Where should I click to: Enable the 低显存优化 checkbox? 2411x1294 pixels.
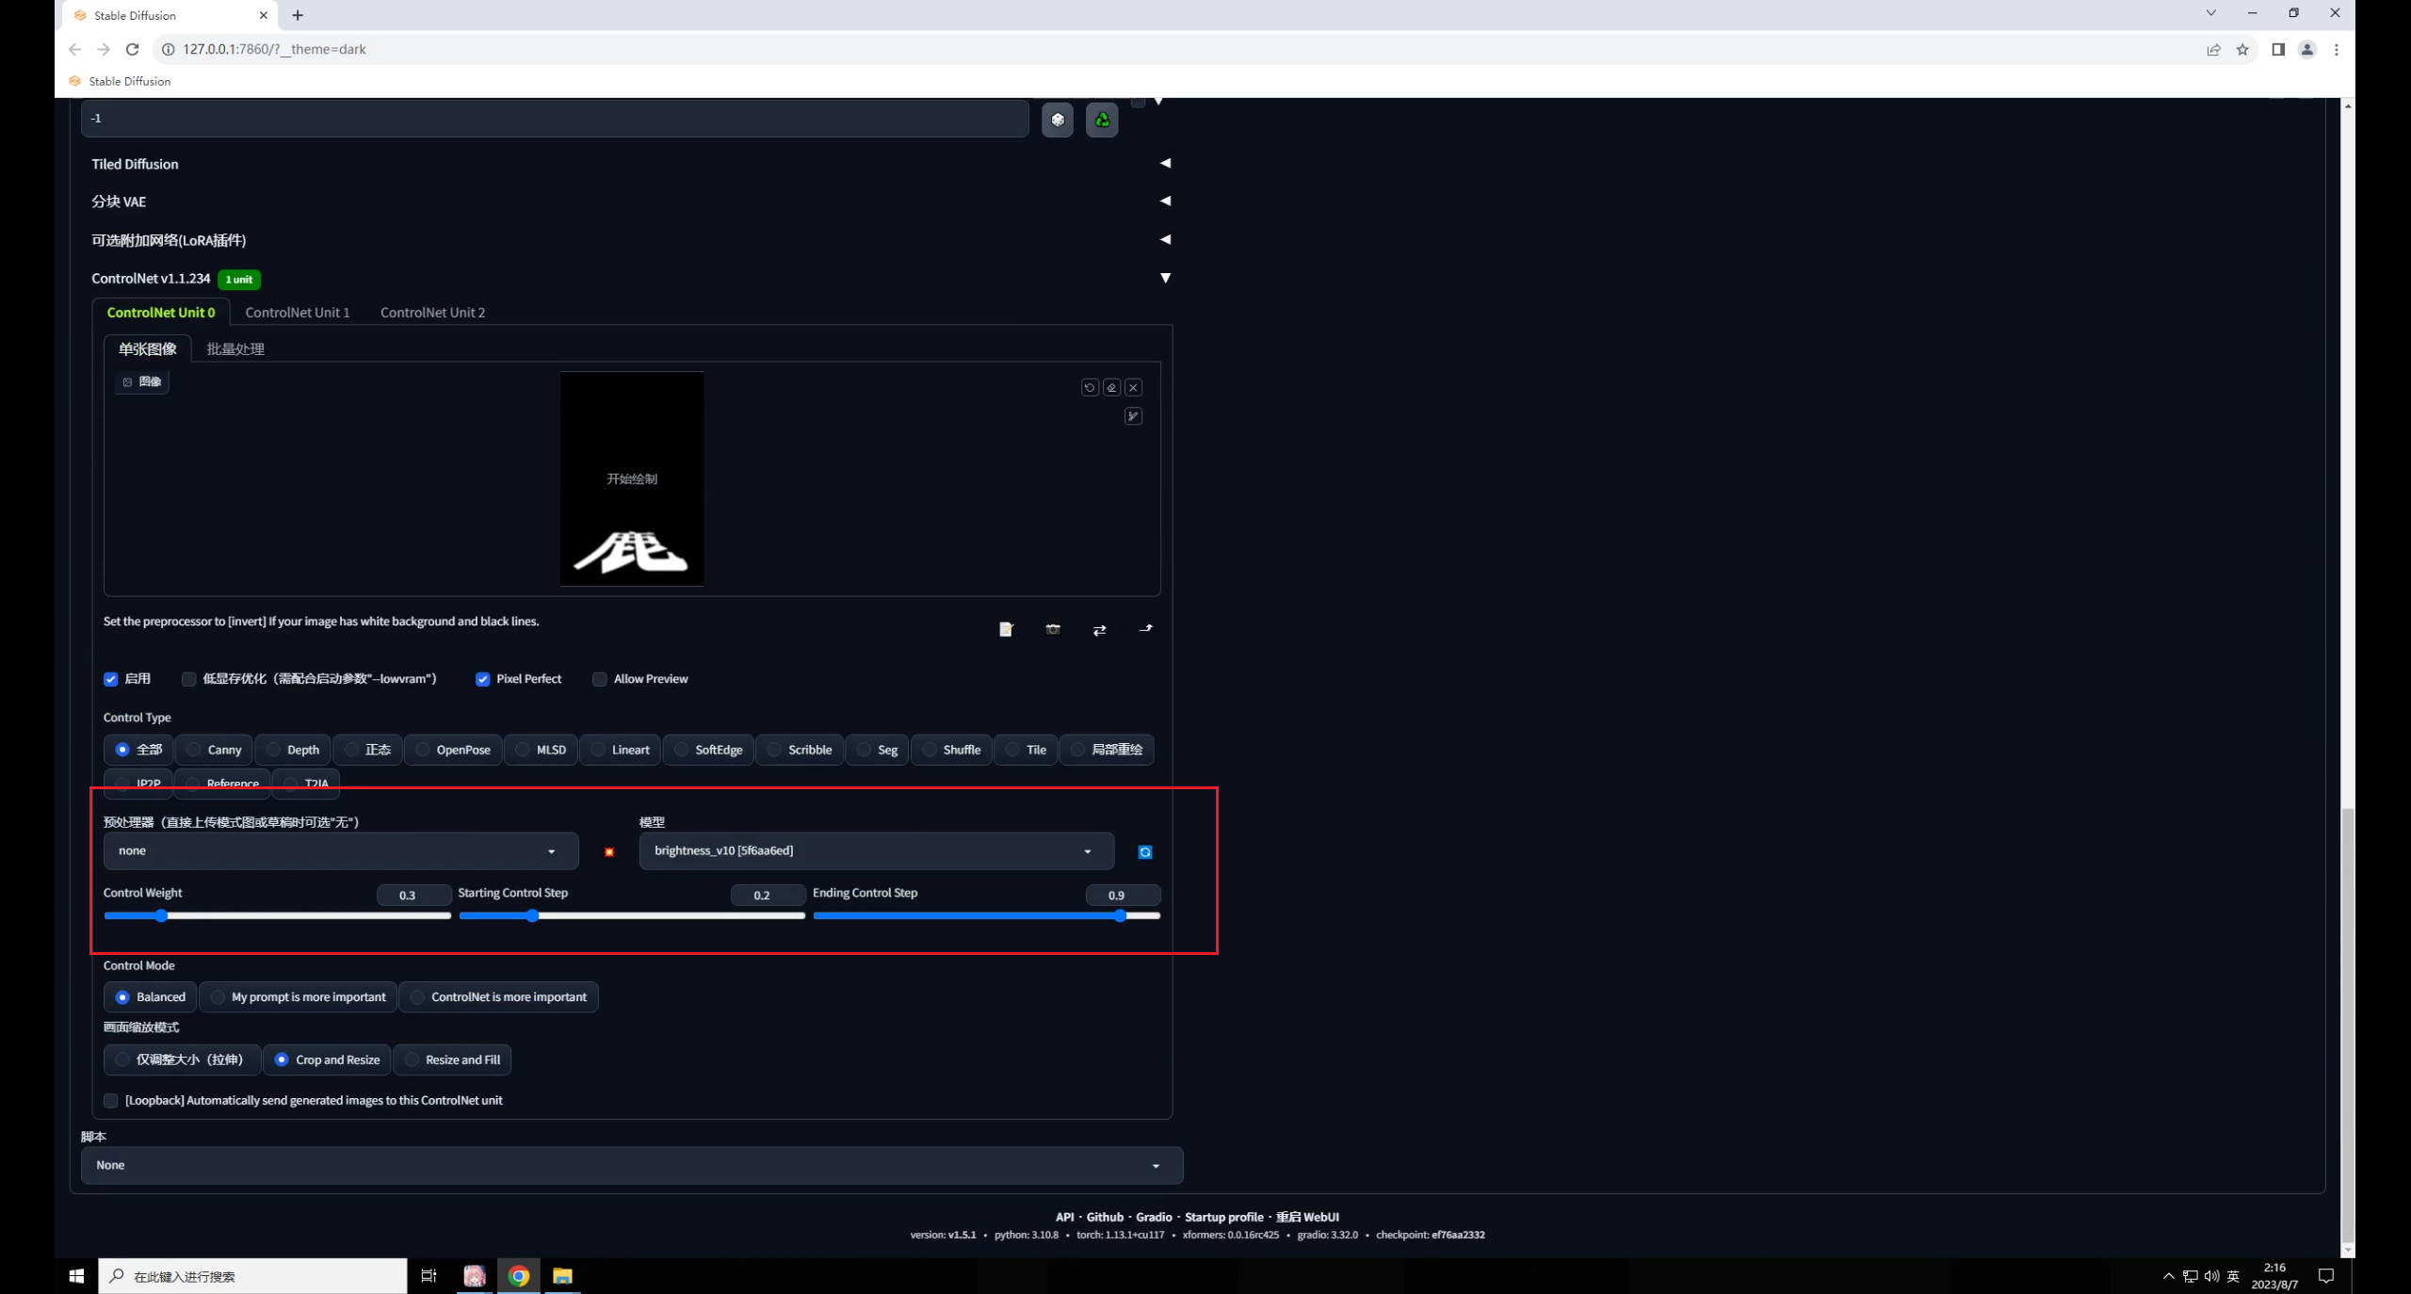click(189, 679)
